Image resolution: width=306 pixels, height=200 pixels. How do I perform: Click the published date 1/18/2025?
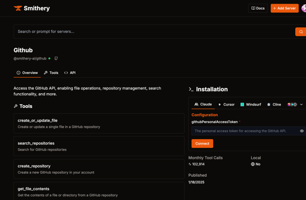coord(196,182)
